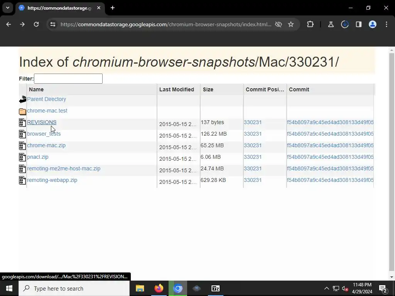Download the chrome-mac.zip link
The height and width of the screenshot is (296, 395).
pos(46,145)
